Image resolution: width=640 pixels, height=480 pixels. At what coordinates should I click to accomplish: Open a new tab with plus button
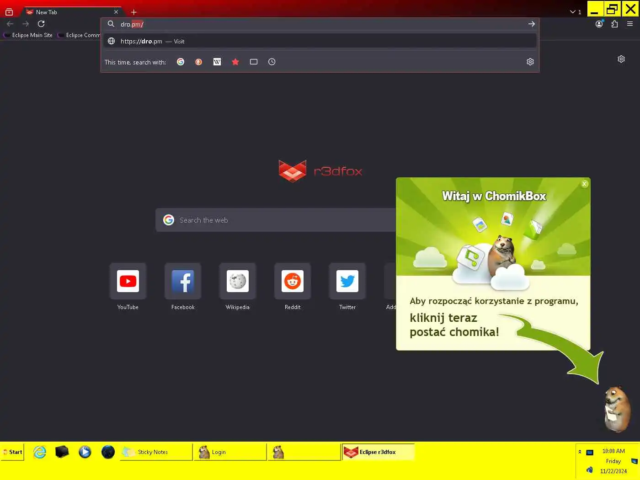point(133,12)
